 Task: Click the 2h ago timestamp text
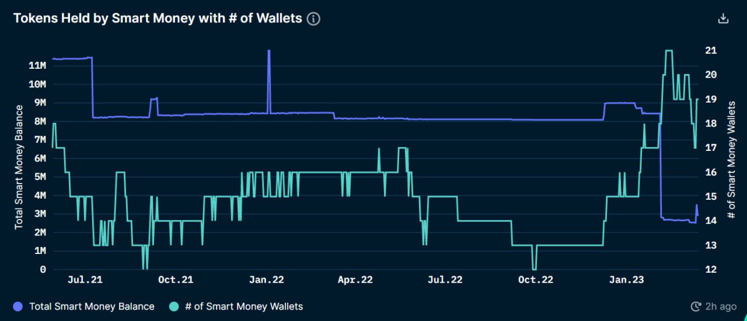720,306
